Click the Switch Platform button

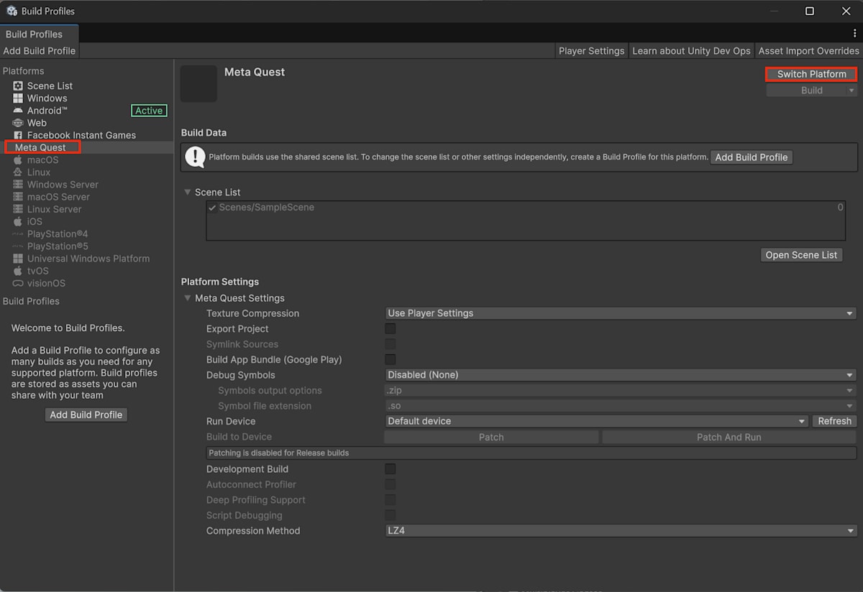(812, 74)
